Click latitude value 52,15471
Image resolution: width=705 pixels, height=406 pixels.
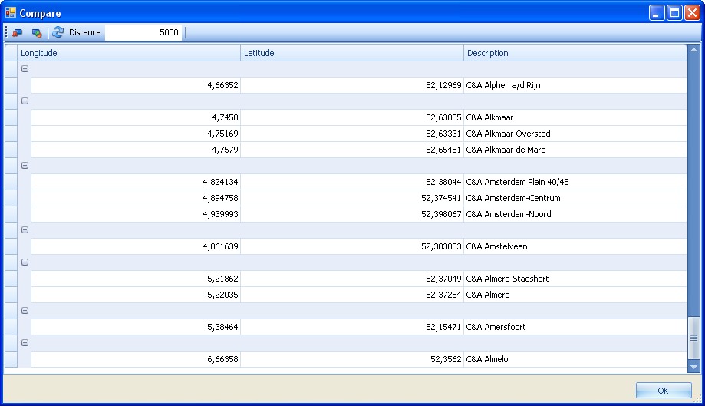[443, 327]
